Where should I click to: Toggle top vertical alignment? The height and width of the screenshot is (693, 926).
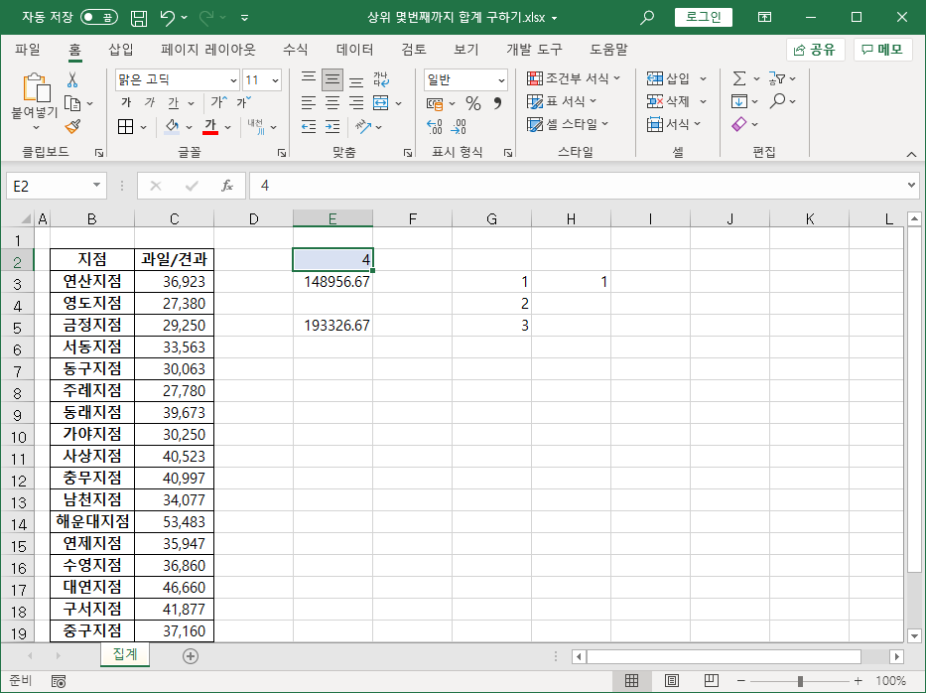[x=309, y=79]
